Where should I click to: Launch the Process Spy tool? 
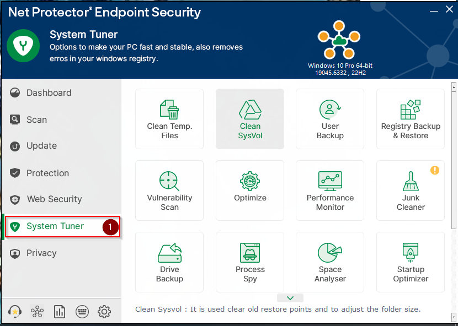tap(250, 262)
